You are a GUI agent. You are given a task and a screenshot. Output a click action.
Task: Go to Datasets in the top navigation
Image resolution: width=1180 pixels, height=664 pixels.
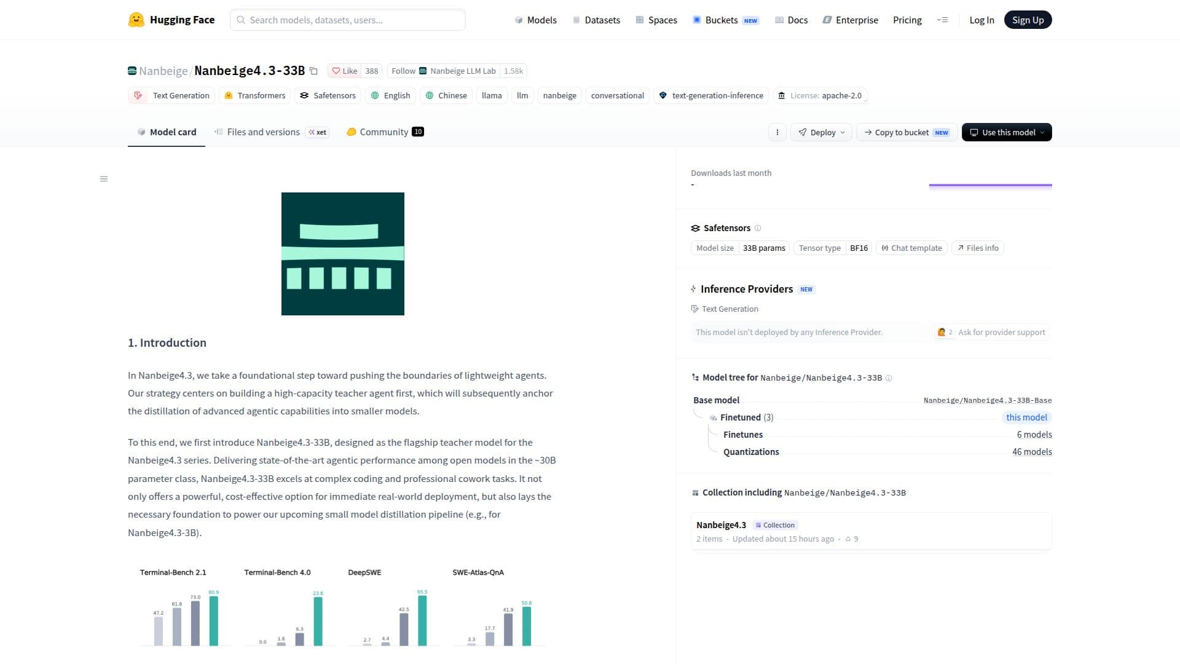[596, 20]
